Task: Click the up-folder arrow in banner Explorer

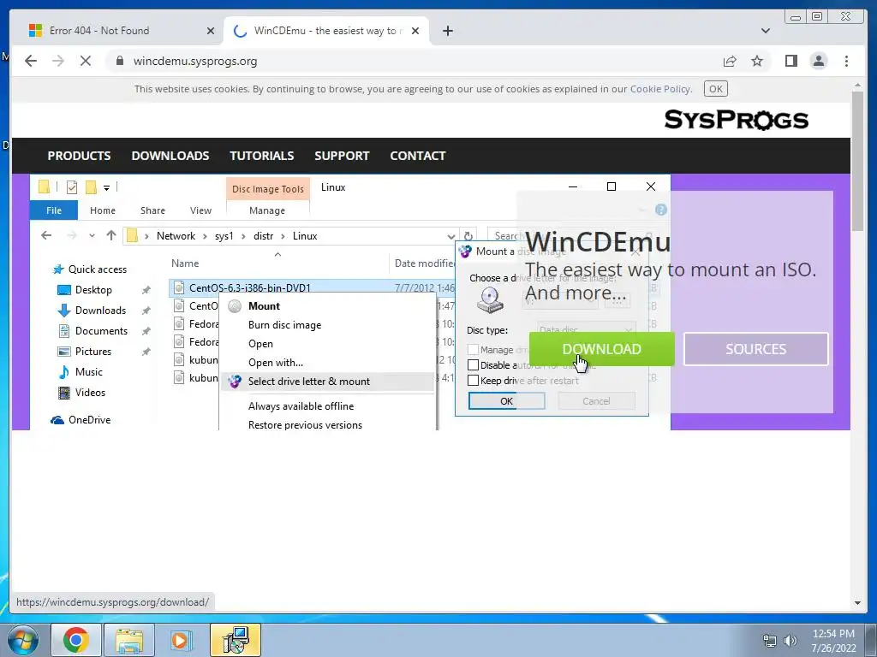Action: [x=110, y=236]
